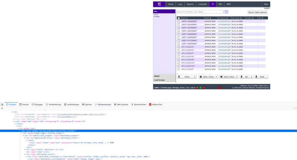Expand the Radio 2 Actions dropdown
297x160 pixels.
[x=229, y=77]
